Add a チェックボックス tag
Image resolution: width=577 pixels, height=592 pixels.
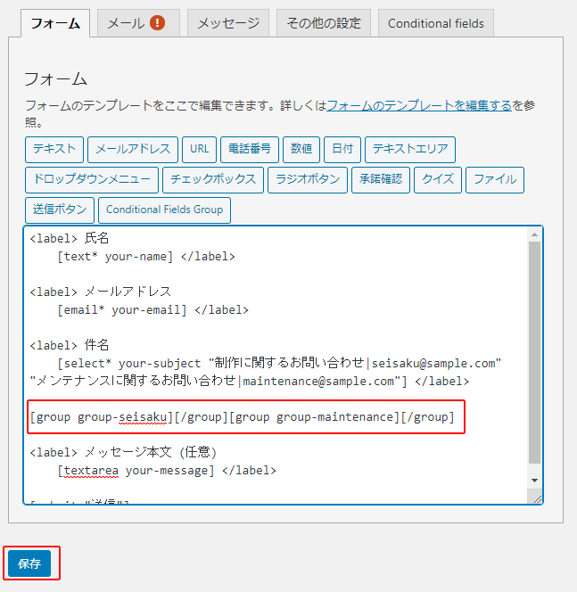(x=213, y=180)
